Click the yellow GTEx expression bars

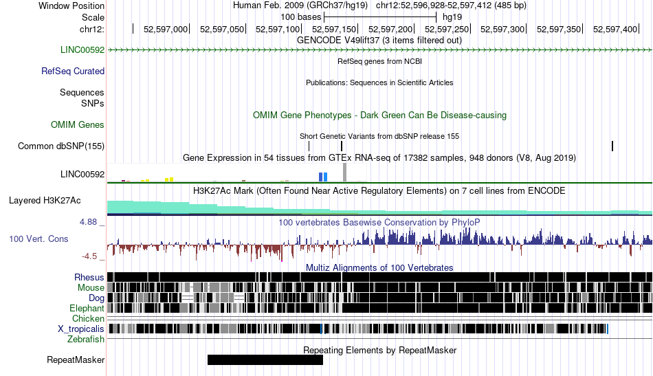pyautogui.click(x=169, y=179)
